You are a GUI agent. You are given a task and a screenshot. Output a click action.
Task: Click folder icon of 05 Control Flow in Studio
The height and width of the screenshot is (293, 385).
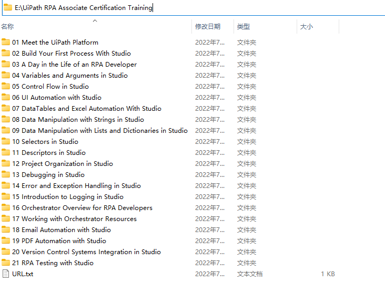click(x=6, y=86)
